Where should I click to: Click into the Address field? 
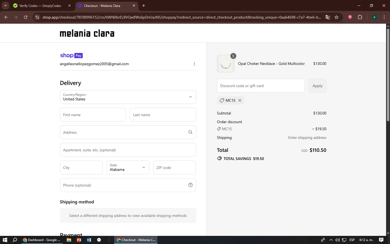pyautogui.click(x=128, y=132)
